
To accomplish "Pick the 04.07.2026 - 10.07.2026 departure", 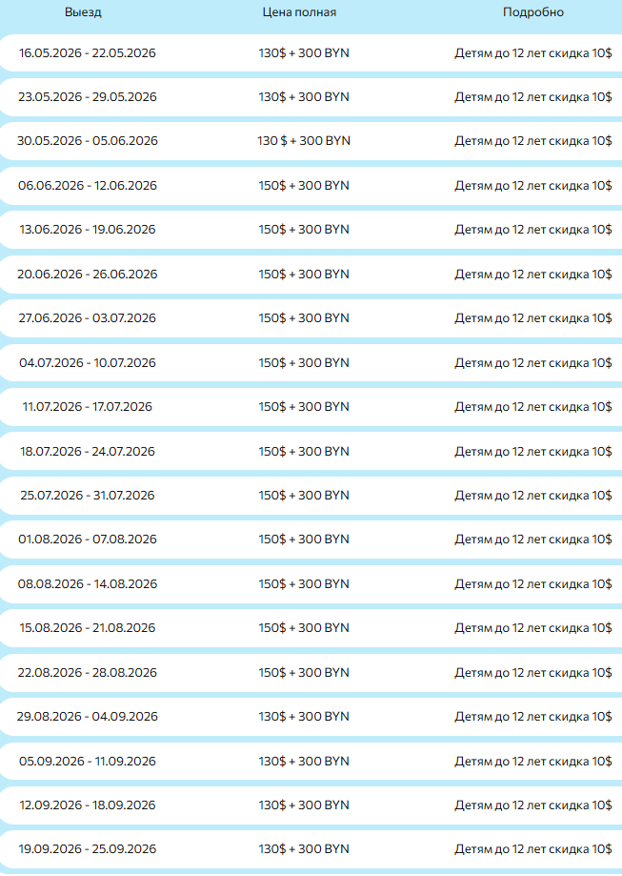I will click(88, 362).
